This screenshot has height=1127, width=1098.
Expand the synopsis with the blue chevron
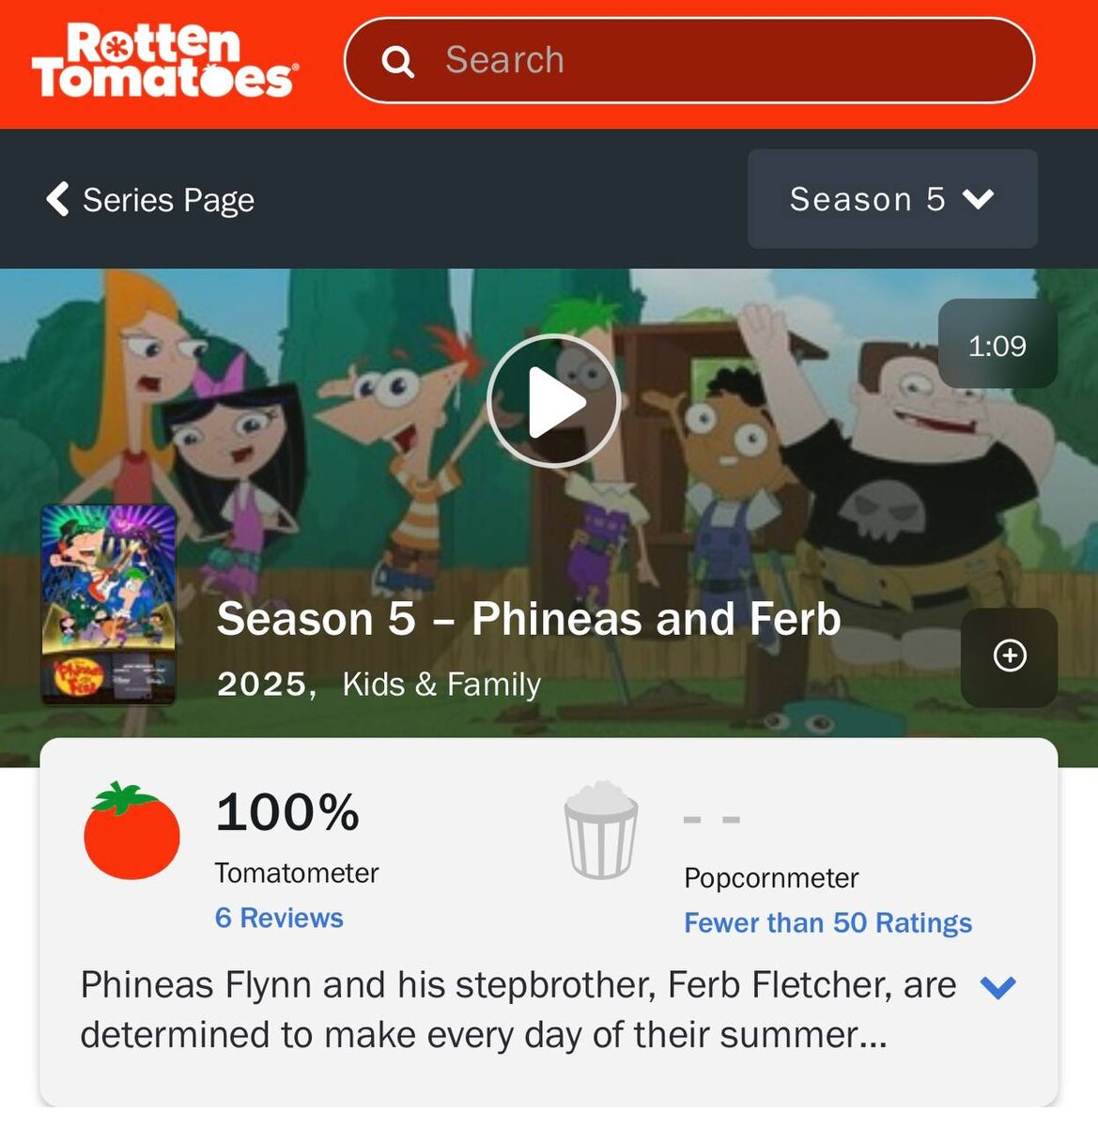pyautogui.click(x=997, y=987)
